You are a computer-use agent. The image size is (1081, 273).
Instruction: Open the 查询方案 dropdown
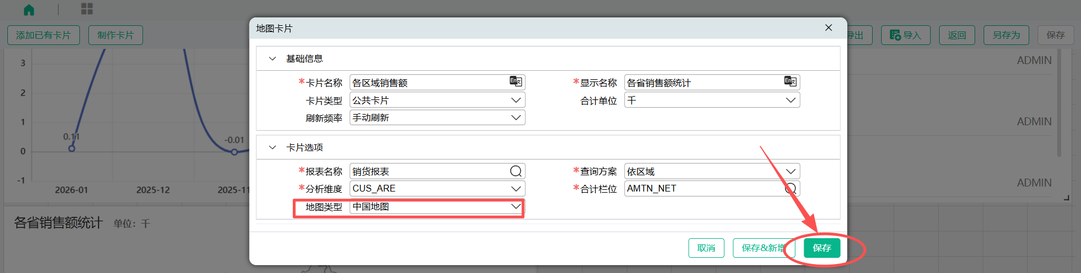712,171
